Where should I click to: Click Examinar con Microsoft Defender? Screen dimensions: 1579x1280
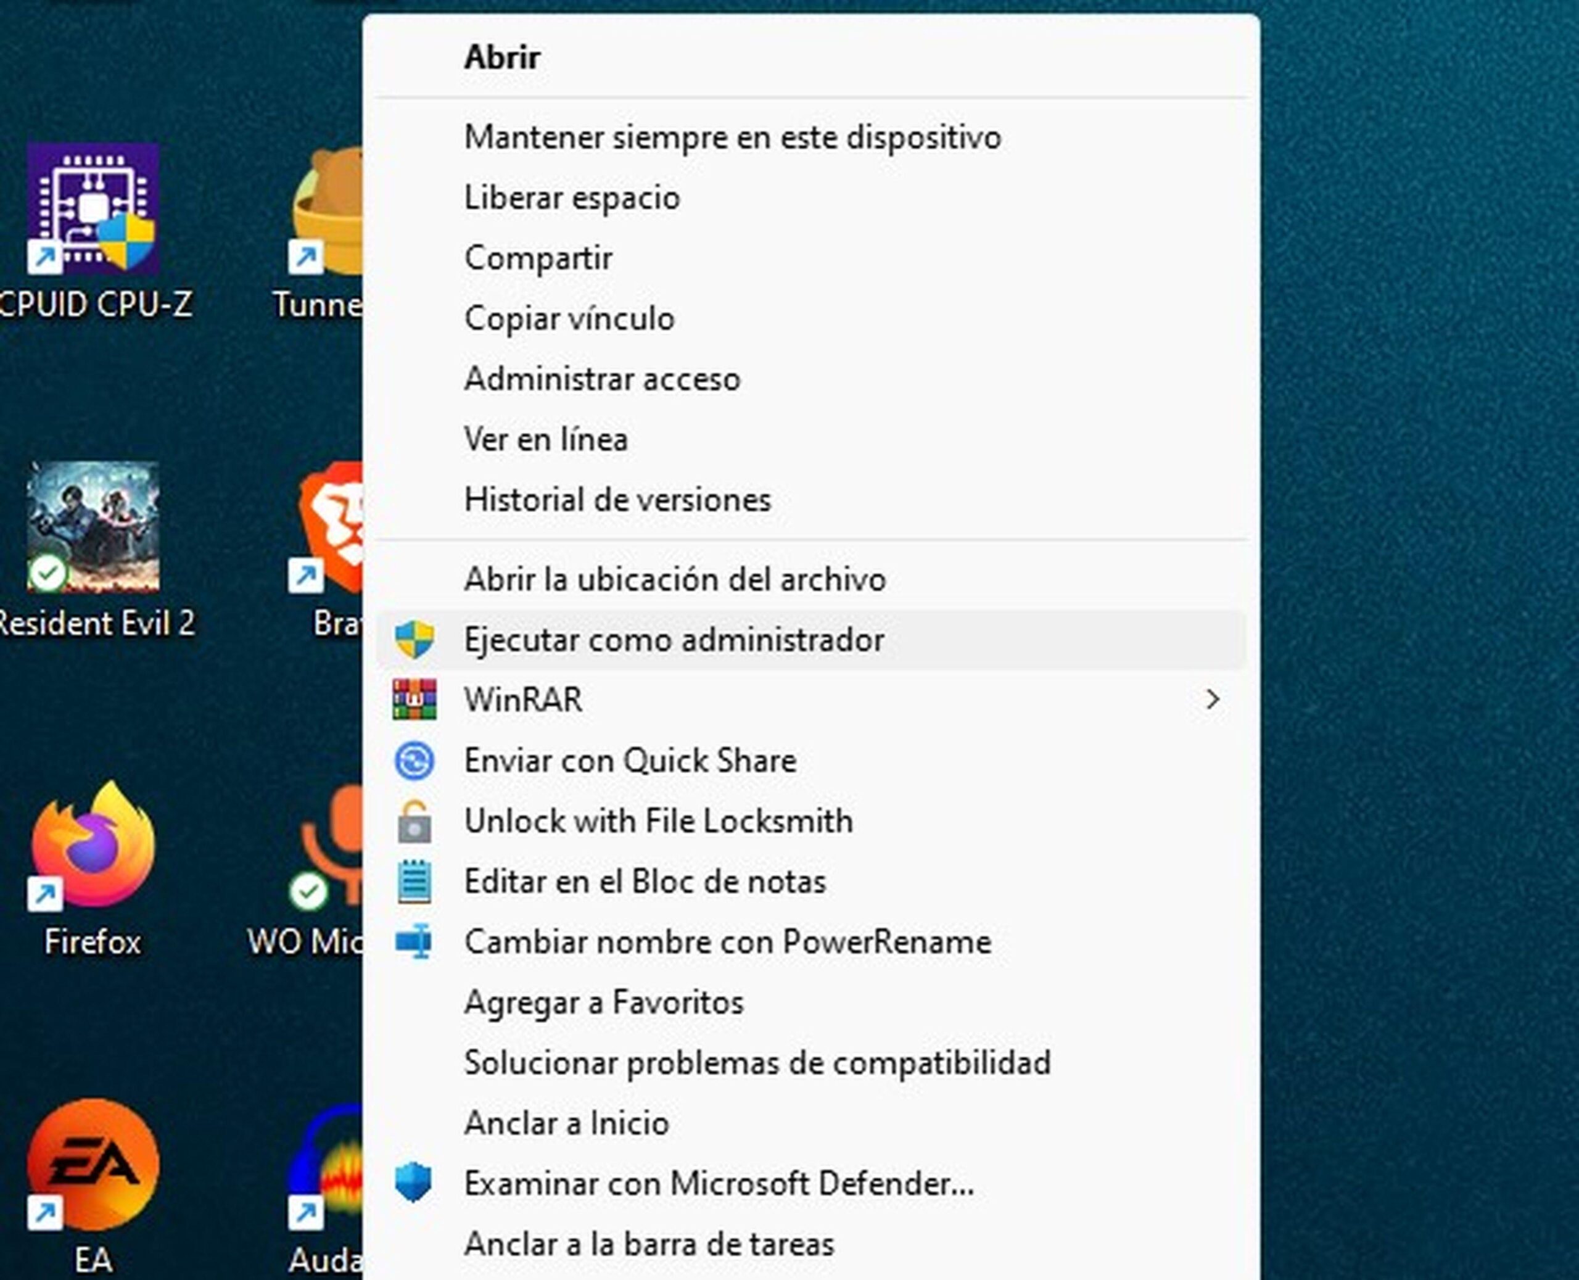click(719, 1184)
